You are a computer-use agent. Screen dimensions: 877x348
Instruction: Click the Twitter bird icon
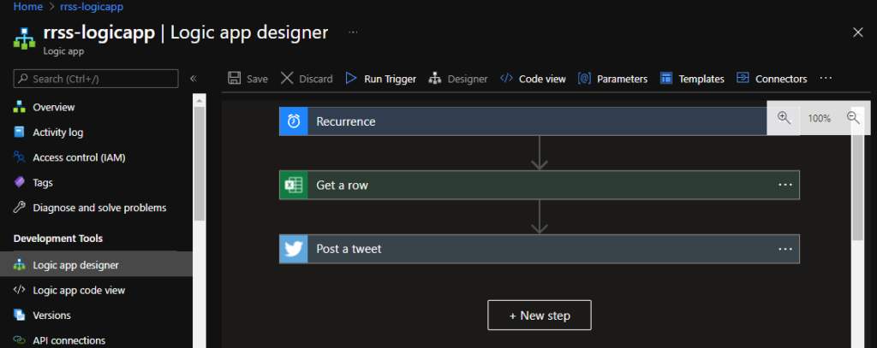tap(294, 249)
